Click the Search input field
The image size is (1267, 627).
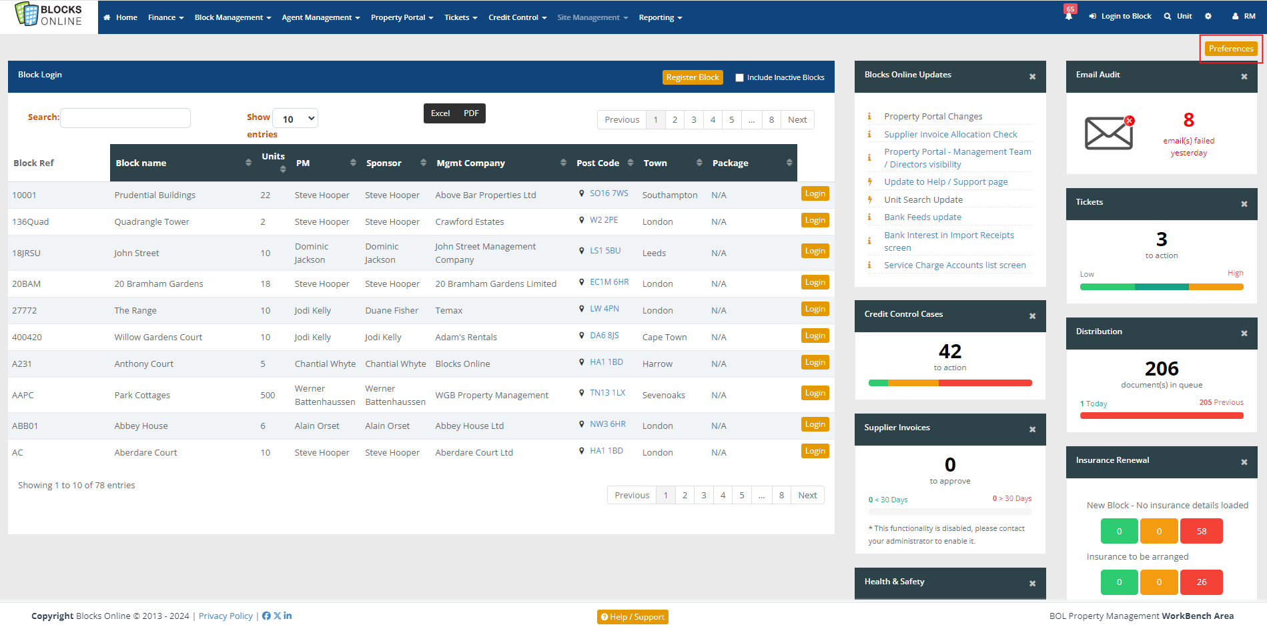[x=125, y=118]
